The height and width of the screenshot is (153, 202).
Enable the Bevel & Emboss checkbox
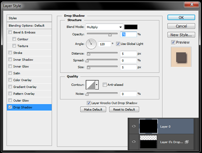click(x=10, y=32)
